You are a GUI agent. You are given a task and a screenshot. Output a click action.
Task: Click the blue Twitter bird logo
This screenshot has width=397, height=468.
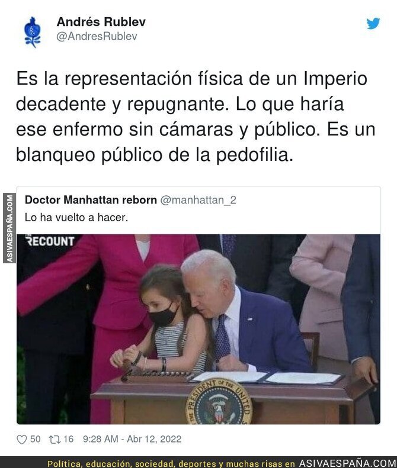(x=373, y=24)
